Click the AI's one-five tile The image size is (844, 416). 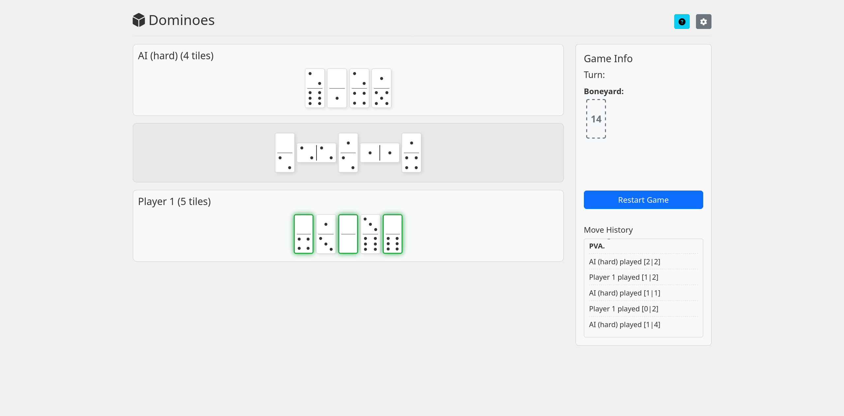click(x=381, y=88)
